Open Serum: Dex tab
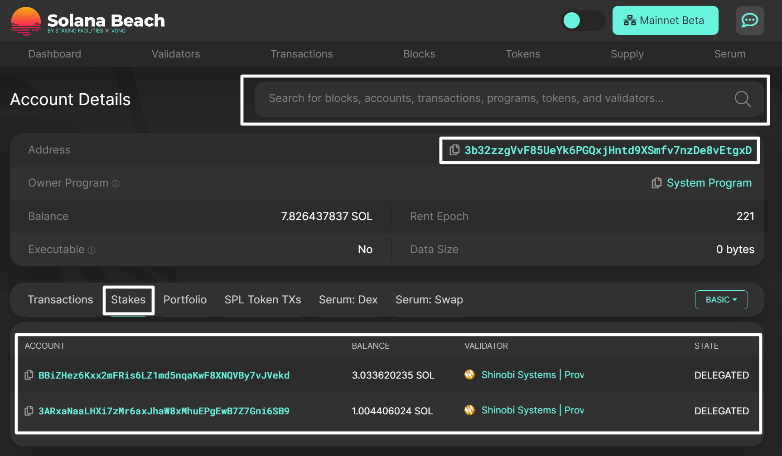The image size is (782, 456). (348, 300)
